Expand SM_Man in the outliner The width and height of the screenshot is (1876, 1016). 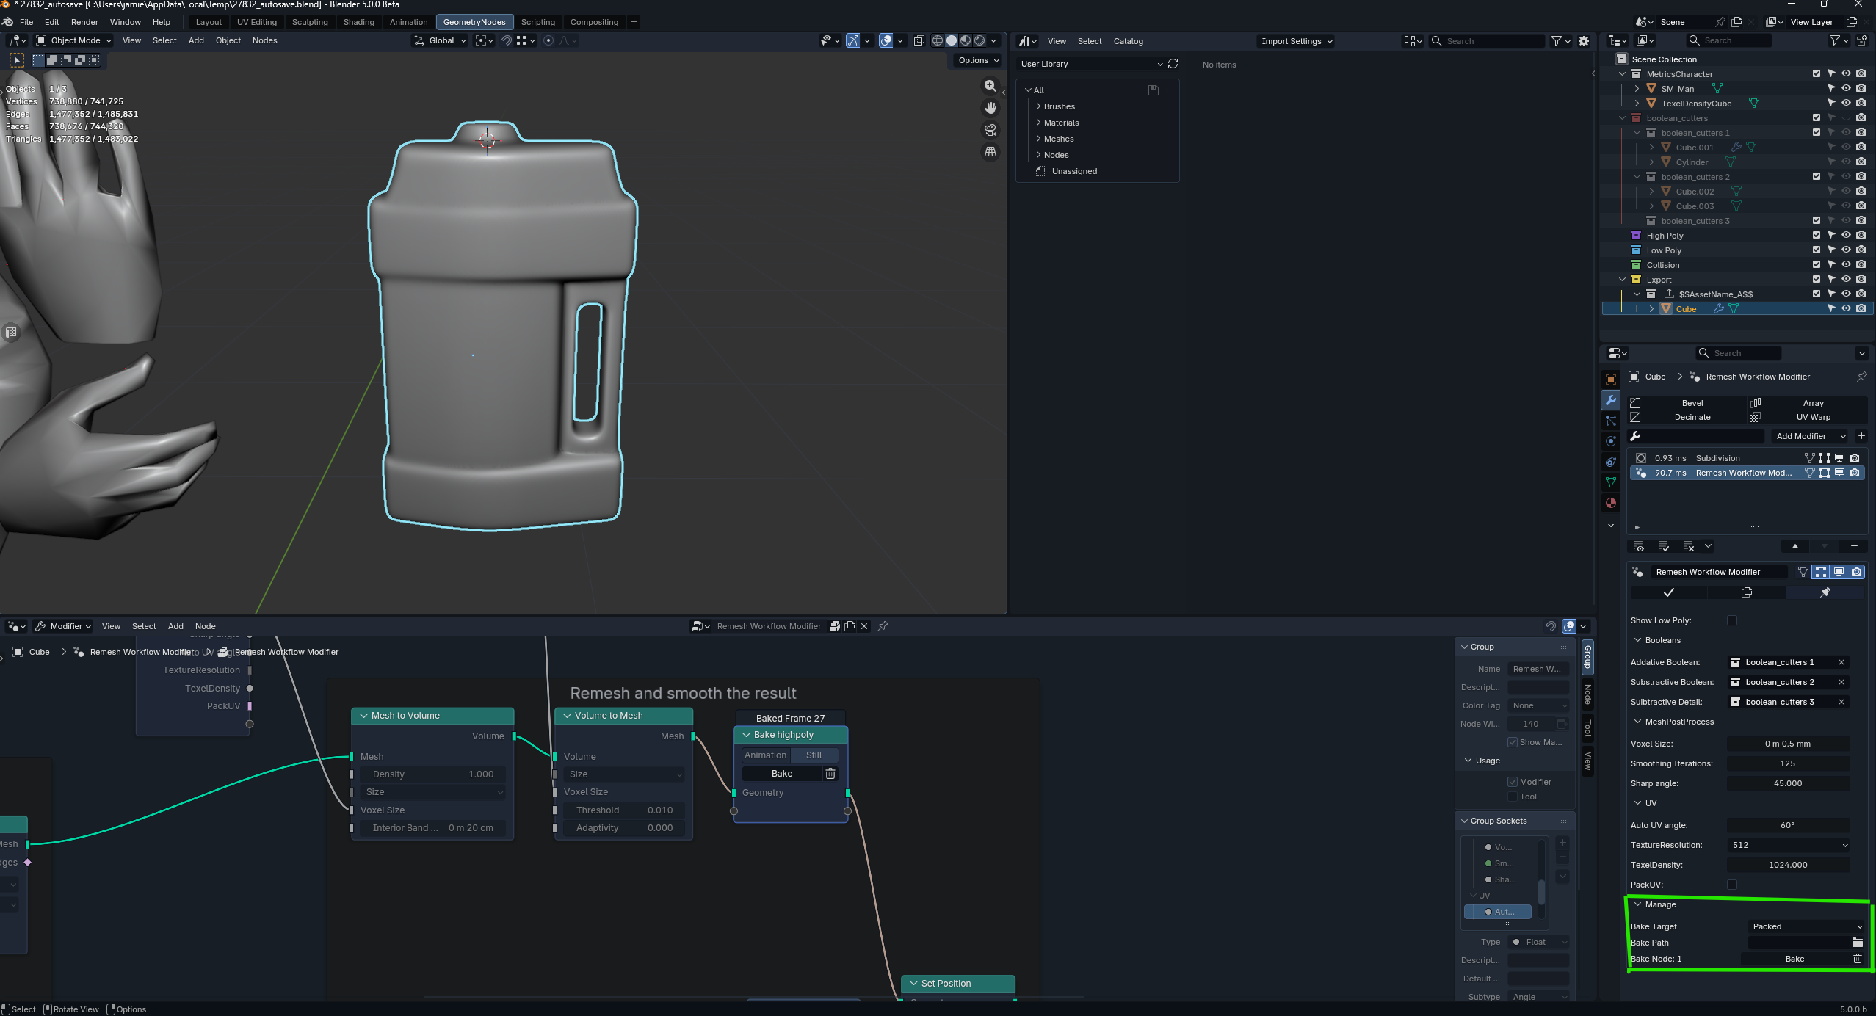coord(1637,89)
